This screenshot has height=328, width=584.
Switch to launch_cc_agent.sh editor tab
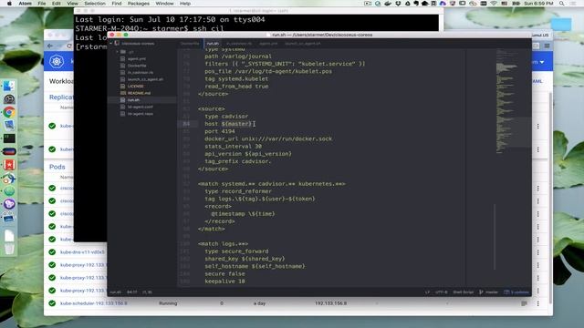[302, 44]
